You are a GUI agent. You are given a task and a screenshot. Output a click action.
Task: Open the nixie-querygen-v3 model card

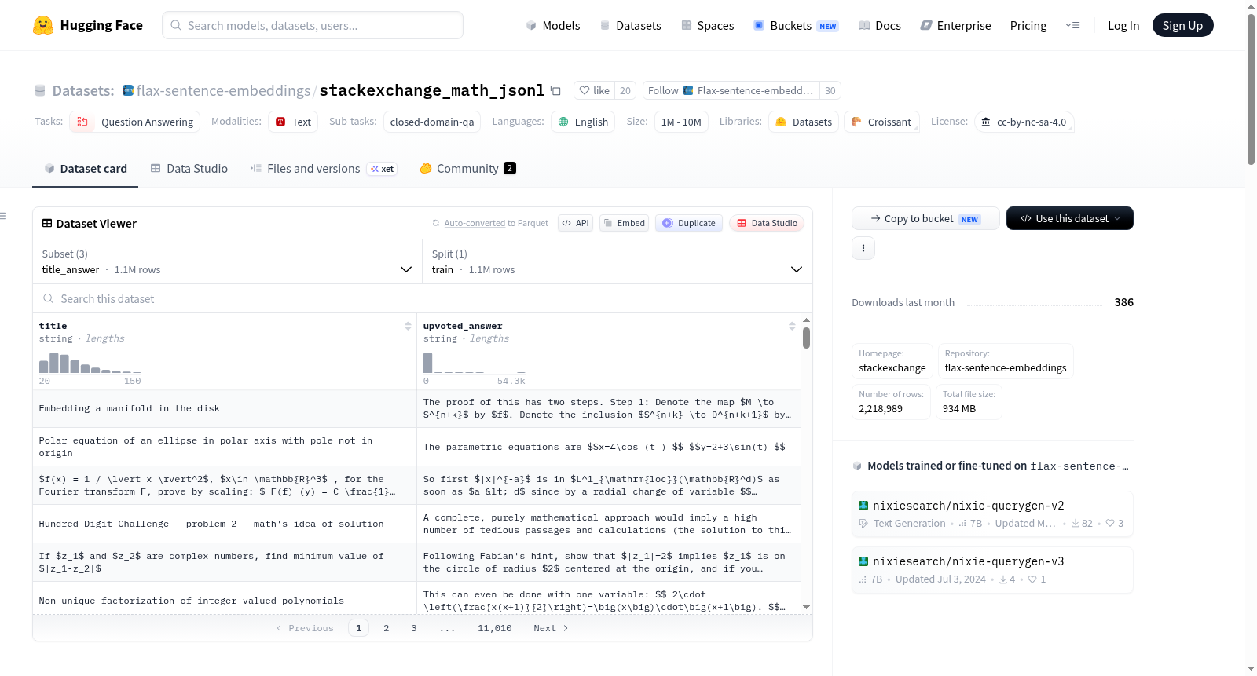pos(992,570)
